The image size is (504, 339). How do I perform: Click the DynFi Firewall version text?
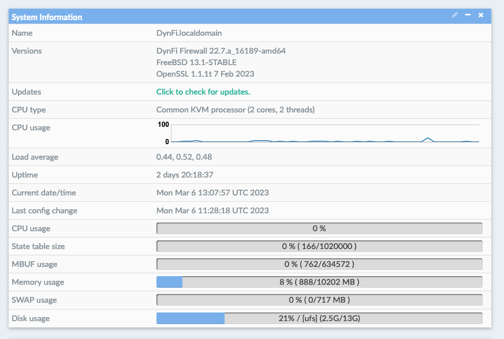(x=221, y=51)
